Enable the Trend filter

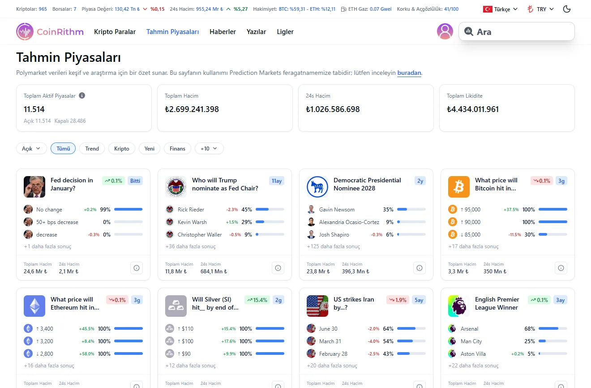pos(92,148)
